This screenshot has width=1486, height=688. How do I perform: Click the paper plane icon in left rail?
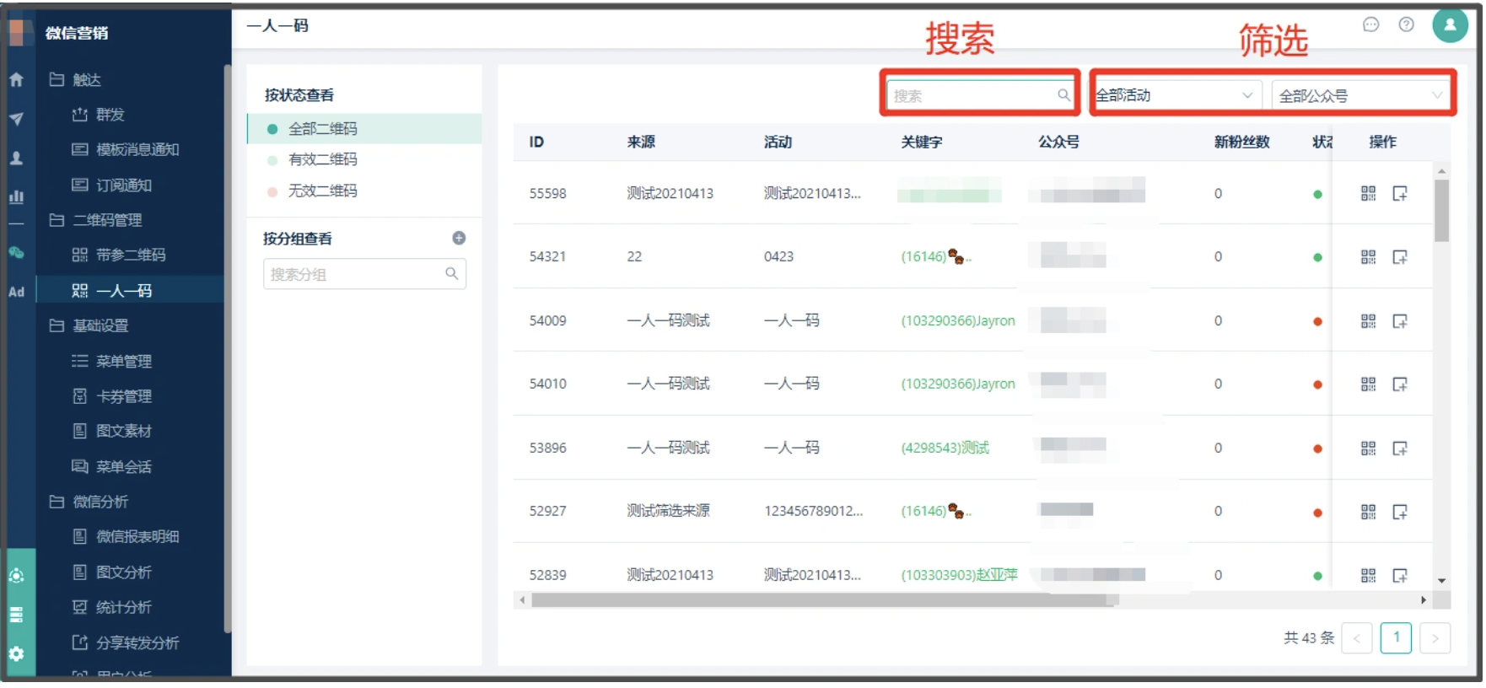[16, 119]
